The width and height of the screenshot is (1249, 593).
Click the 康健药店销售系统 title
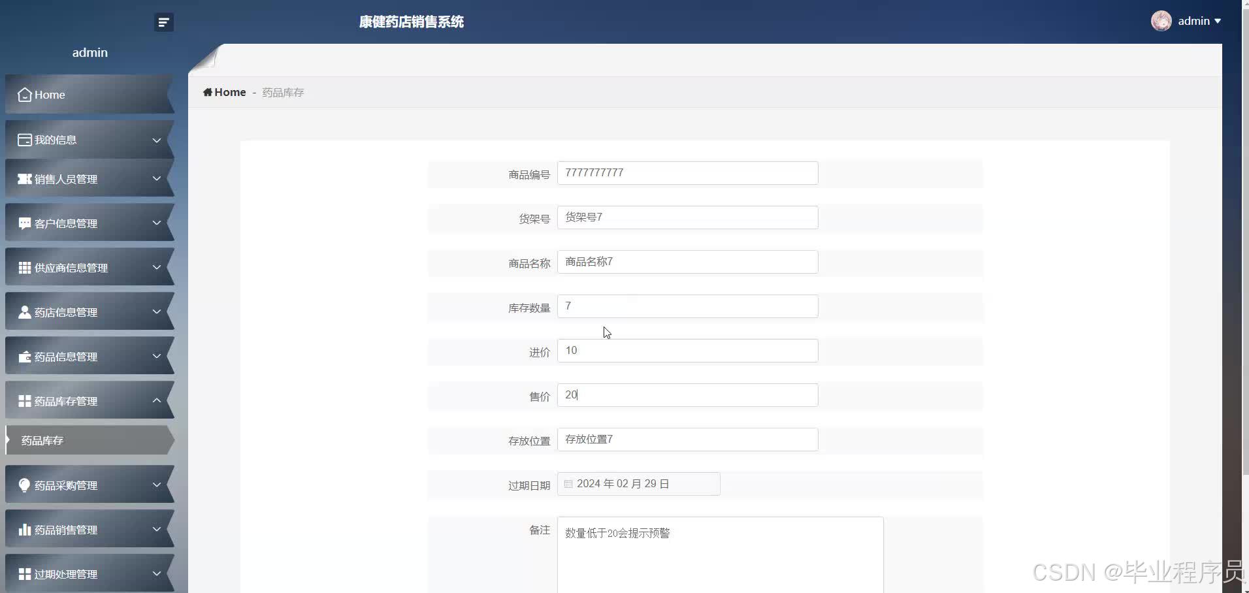412,22
